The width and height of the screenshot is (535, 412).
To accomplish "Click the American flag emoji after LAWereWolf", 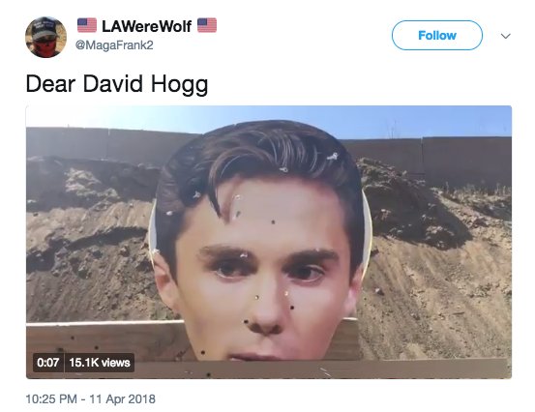I will tap(207, 25).
